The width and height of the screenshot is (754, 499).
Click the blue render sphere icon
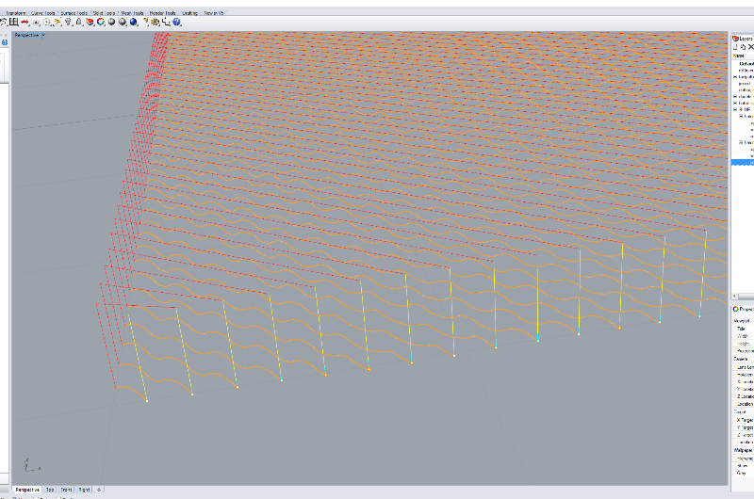click(133, 22)
